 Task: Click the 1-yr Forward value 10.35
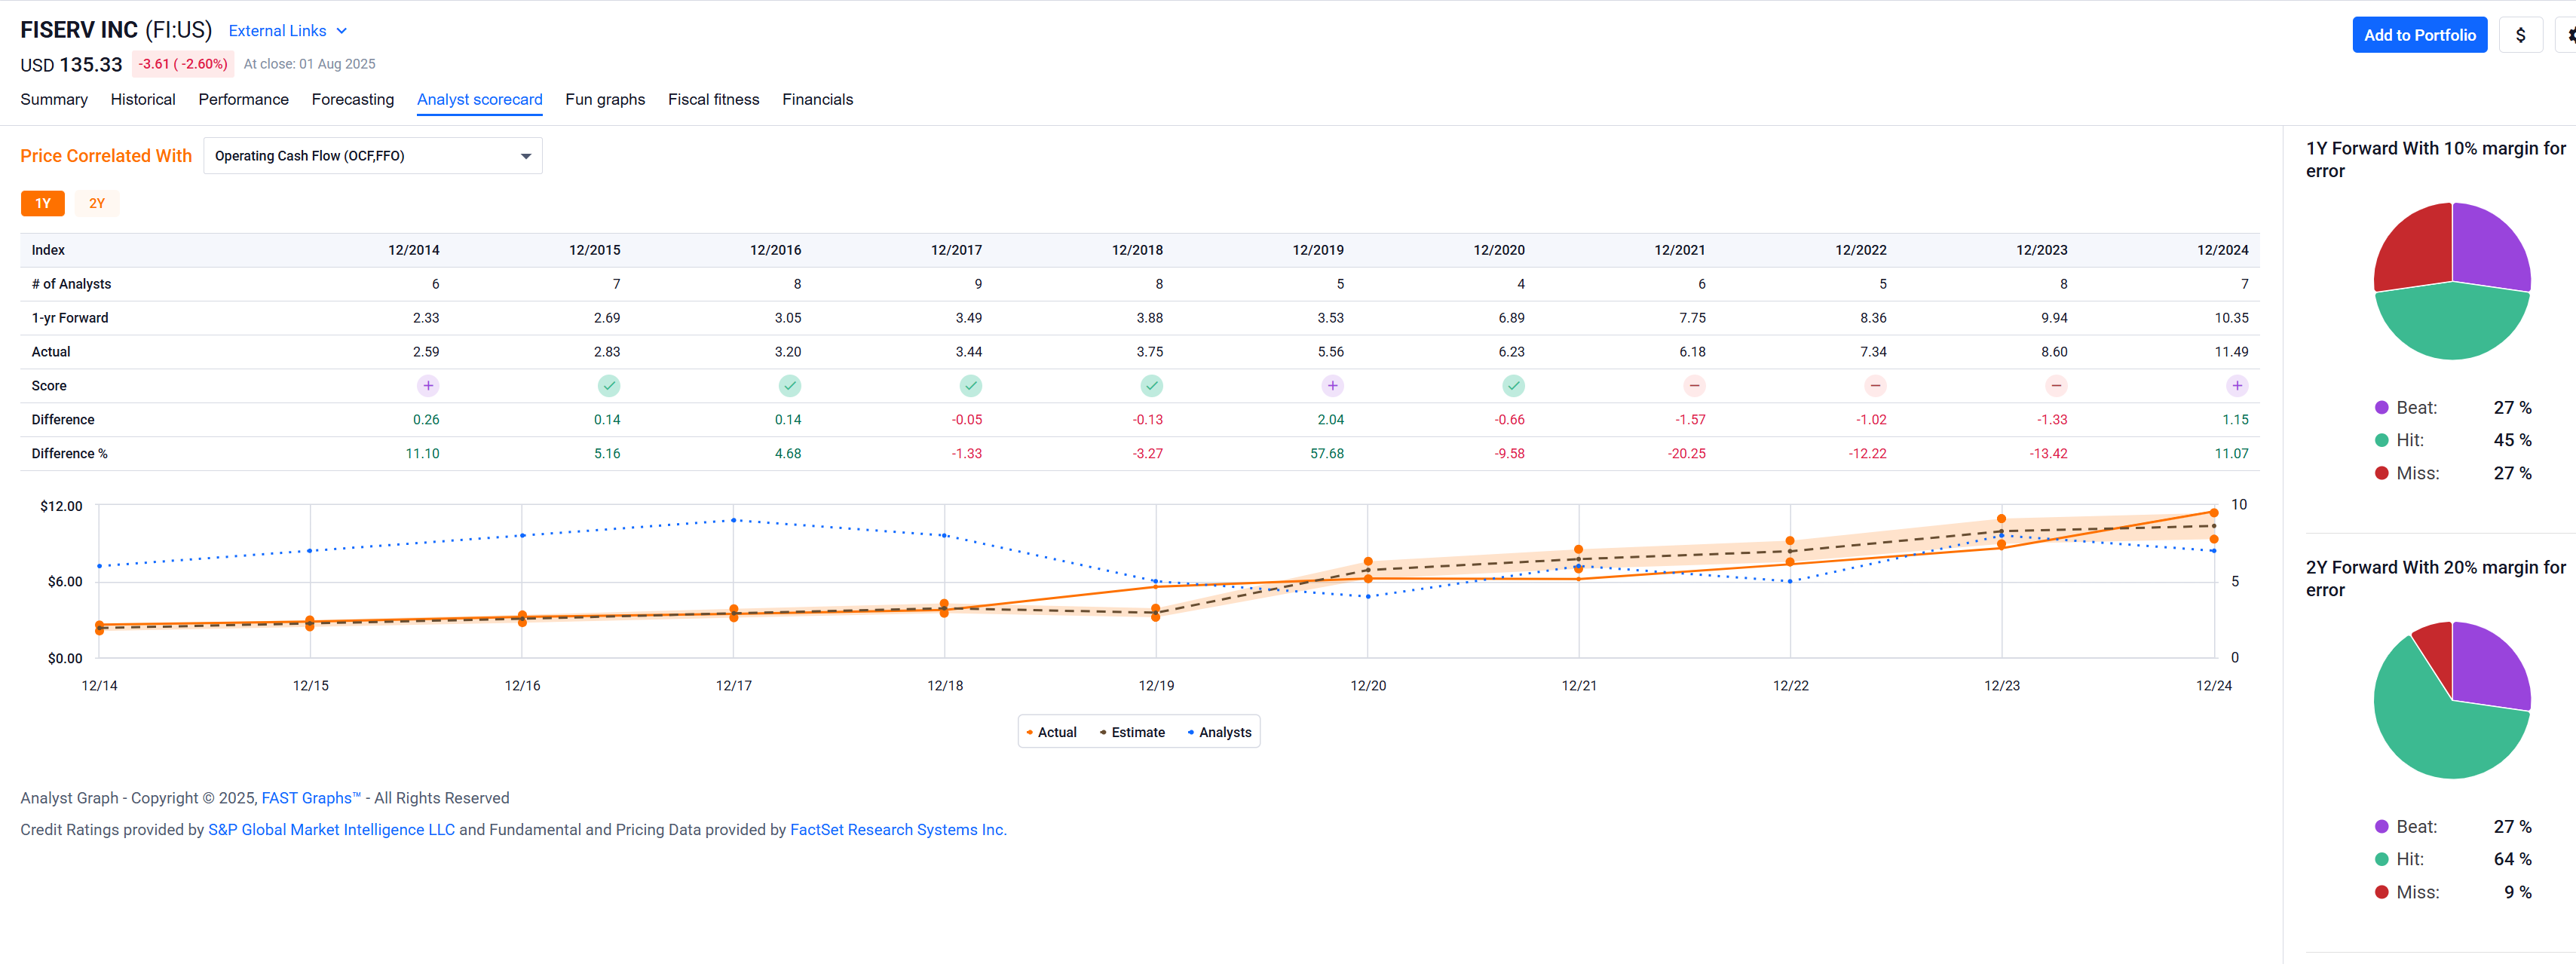point(2231,319)
